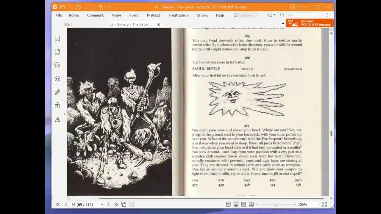The width and height of the screenshot is (381, 214).
Task: Zoom out with the minus button
Action: pos(257,204)
